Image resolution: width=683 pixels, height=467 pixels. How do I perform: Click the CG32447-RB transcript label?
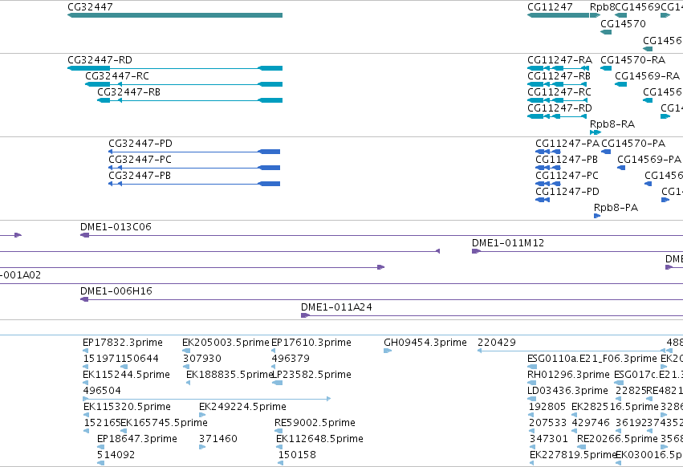click(x=129, y=92)
